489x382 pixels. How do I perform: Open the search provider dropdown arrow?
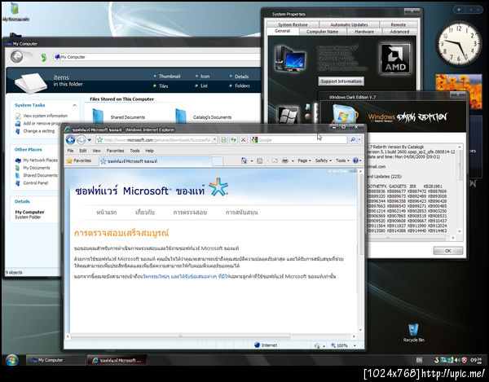click(x=359, y=140)
